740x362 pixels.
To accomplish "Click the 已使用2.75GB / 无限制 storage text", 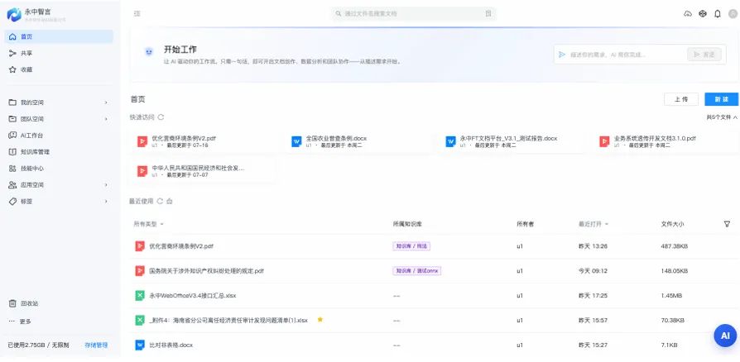I will click(38, 345).
